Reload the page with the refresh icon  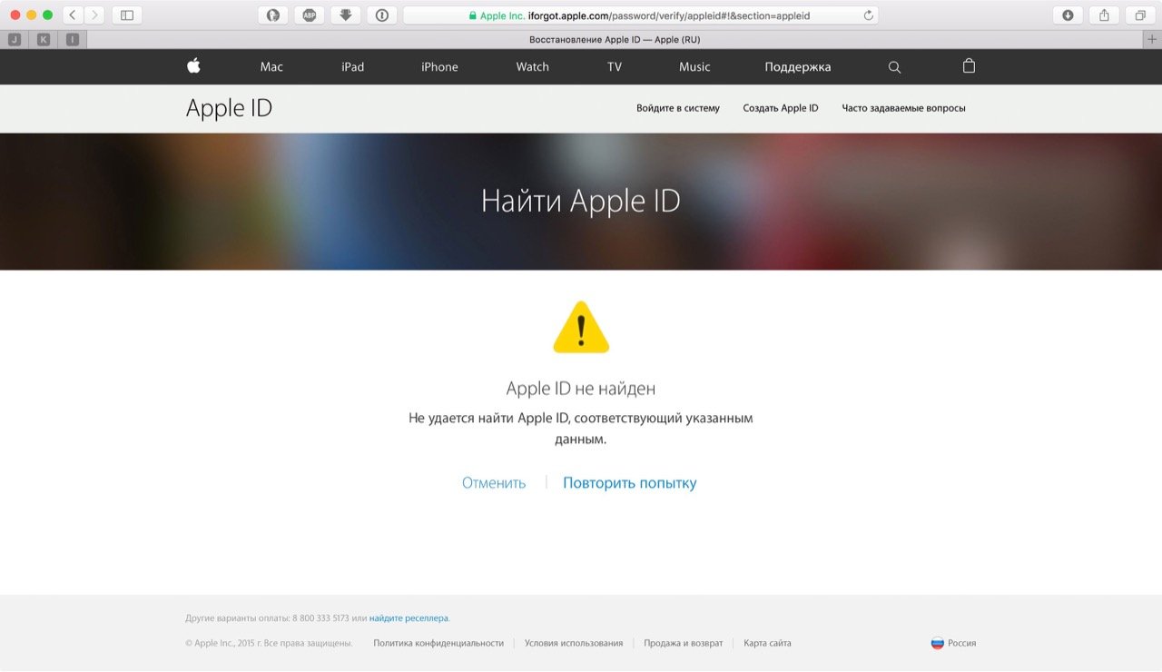tap(868, 15)
